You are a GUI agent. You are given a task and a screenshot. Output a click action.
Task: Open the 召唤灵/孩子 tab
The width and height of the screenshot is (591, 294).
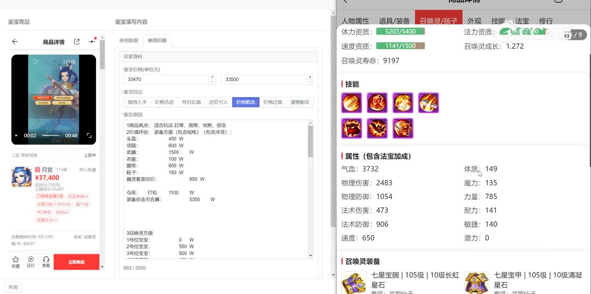439,21
